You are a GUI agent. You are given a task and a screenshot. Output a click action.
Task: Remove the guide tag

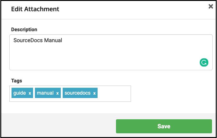[x=30, y=93]
